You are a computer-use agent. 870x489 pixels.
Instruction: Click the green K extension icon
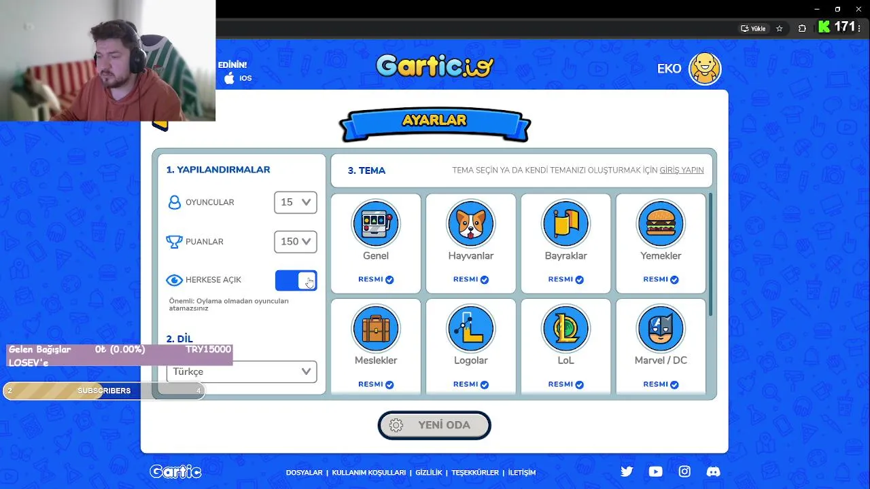click(824, 27)
